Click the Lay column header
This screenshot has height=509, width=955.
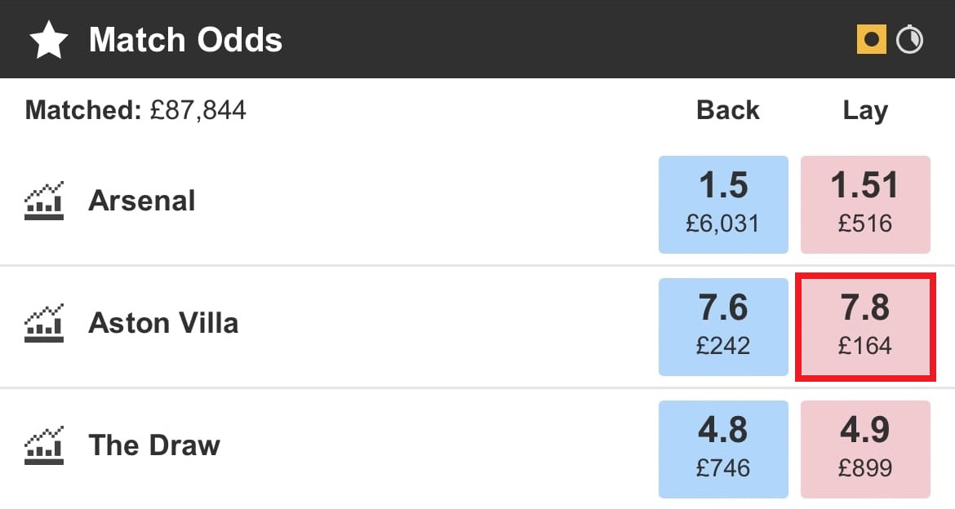pos(865,110)
